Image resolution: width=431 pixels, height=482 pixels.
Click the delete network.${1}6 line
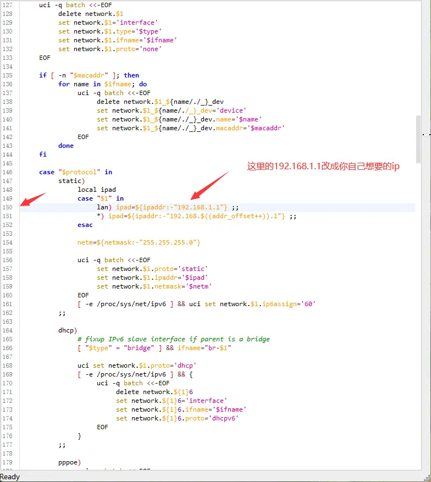[x=154, y=392]
